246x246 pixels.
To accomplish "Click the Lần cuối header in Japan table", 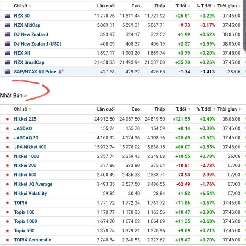I will tap(106, 109).
